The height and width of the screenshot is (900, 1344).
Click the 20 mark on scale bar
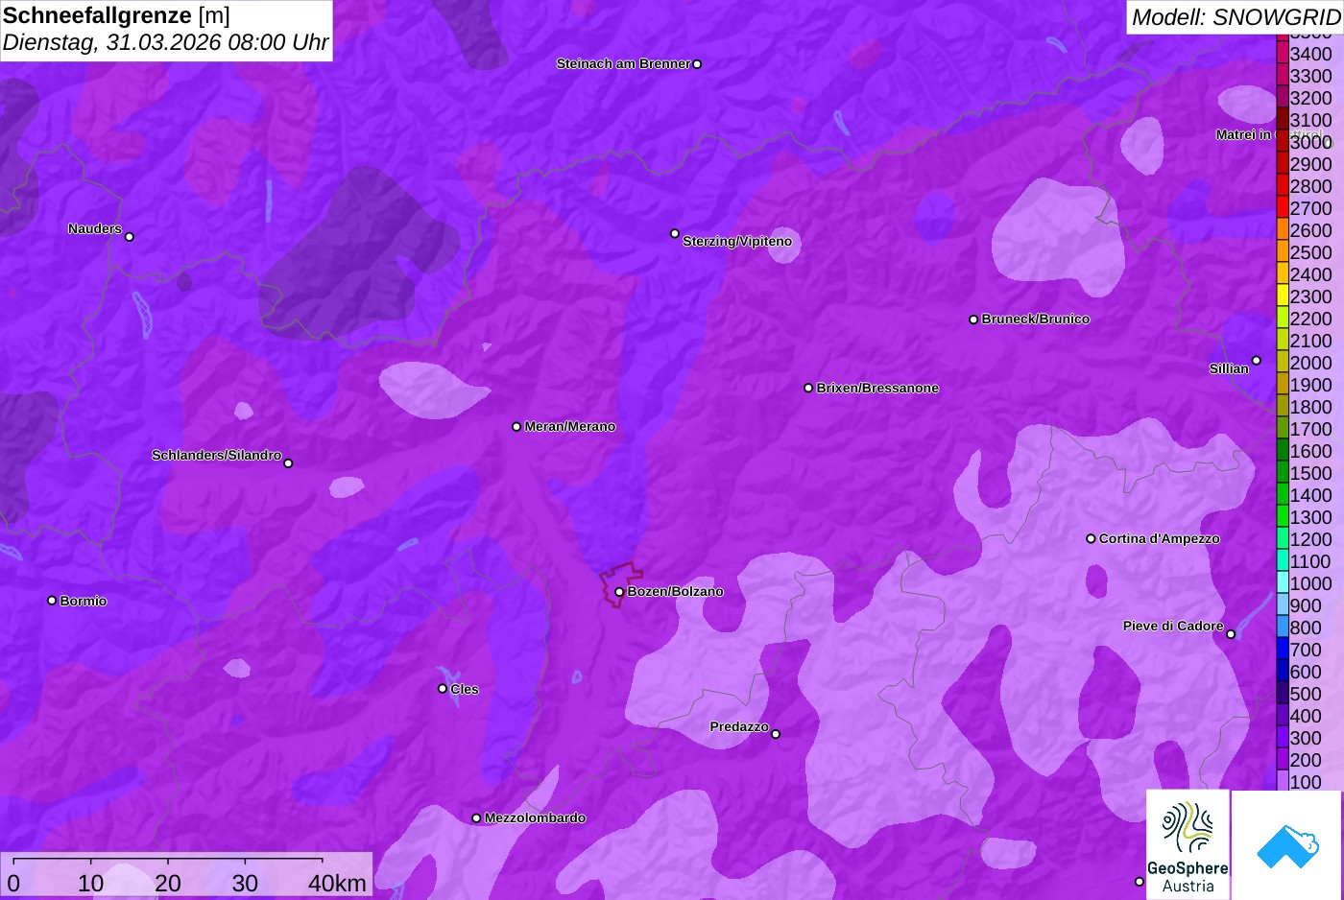click(168, 884)
